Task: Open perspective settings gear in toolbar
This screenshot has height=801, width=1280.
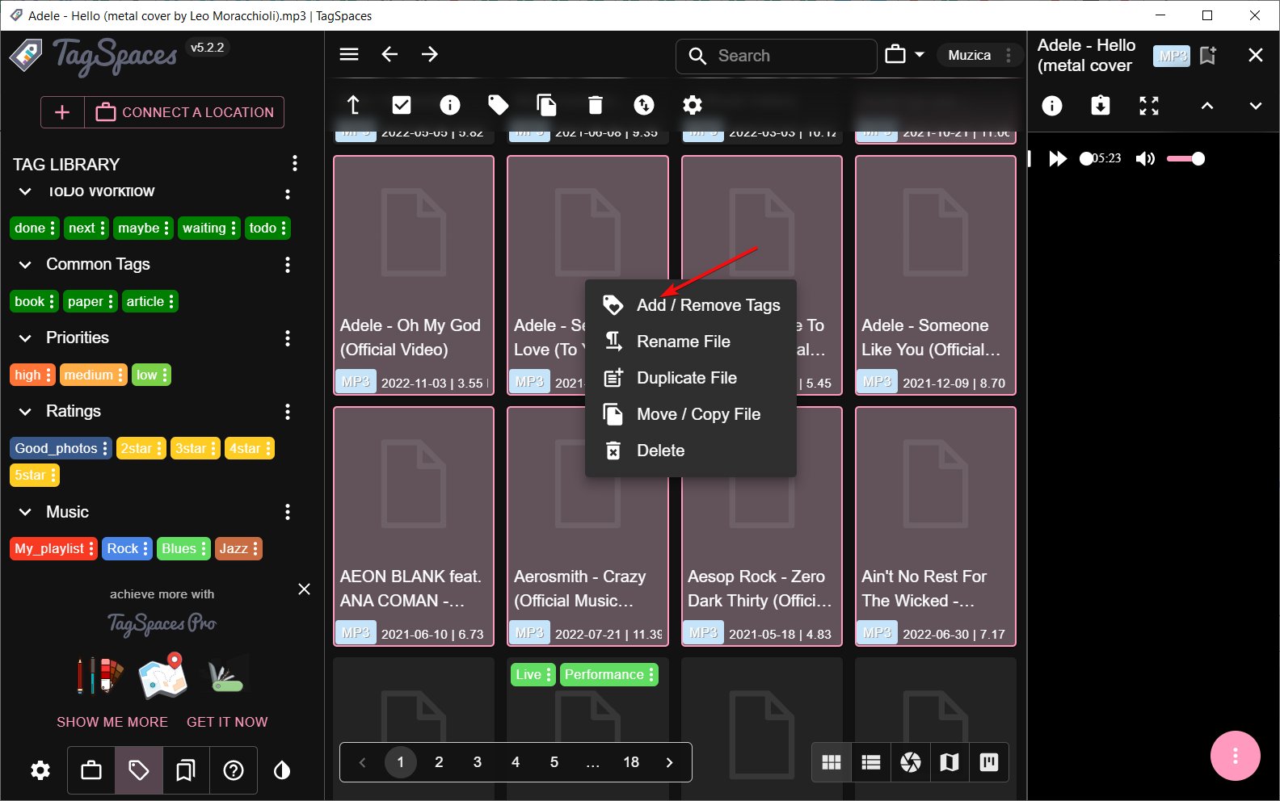Action: tap(693, 105)
